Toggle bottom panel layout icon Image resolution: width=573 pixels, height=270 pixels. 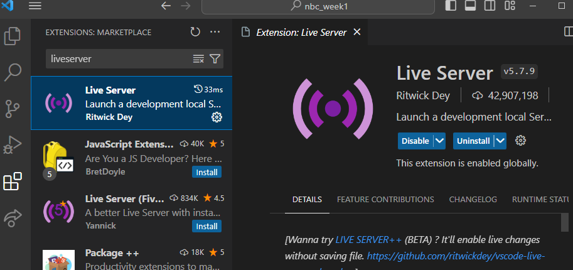tap(470, 6)
